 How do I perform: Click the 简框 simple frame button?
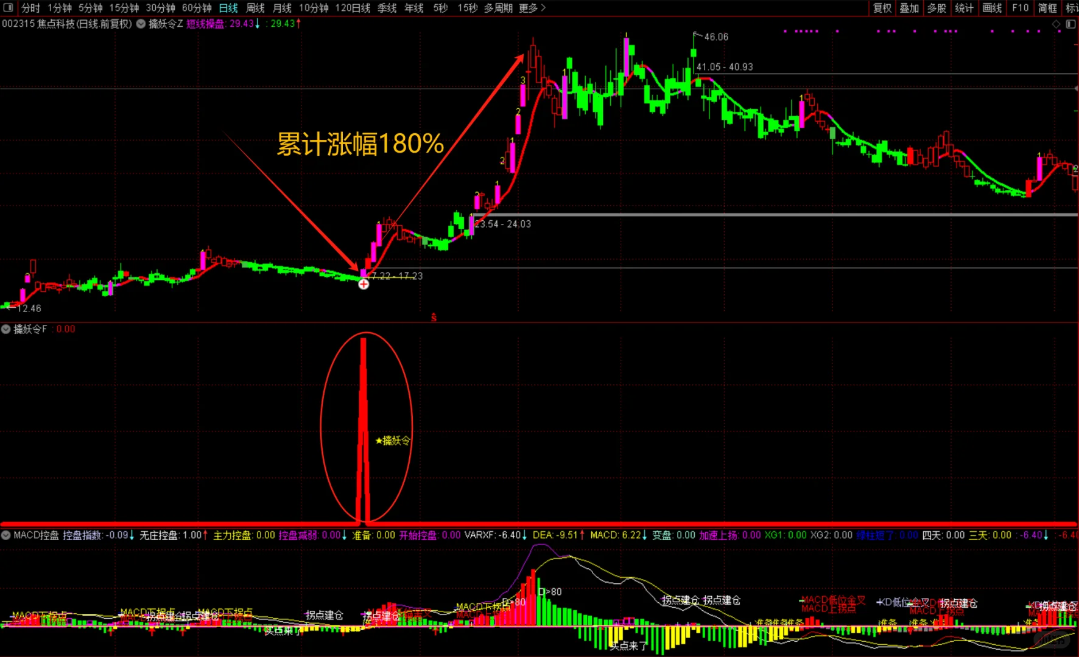click(x=1047, y=8)
